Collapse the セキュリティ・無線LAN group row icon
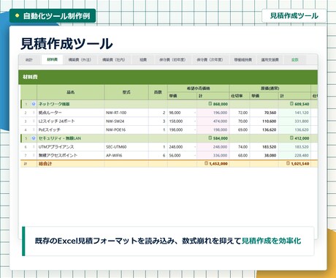Image resolution: width=336 pixels, height=278 pixels. pos(34,138)
